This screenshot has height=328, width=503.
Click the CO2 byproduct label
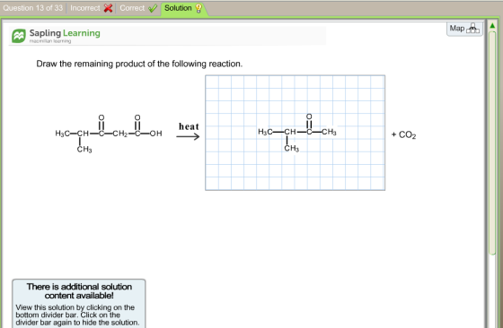coord(407,135)
